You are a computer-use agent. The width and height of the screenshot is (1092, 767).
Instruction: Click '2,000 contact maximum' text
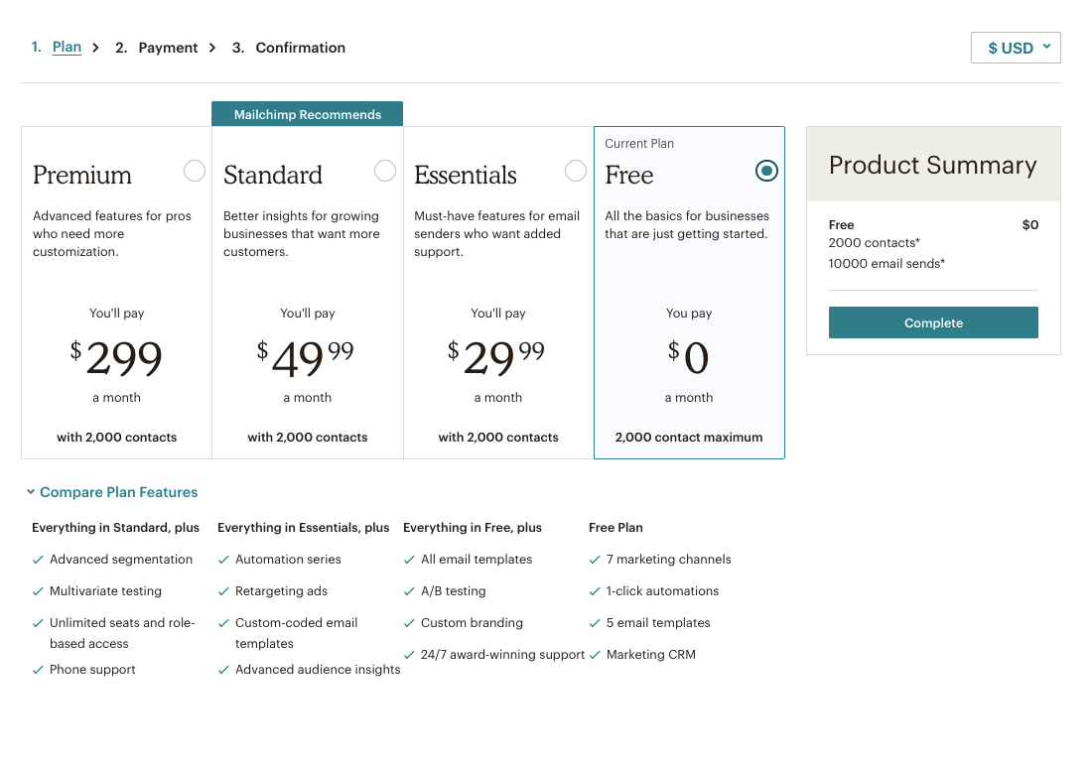pos(689,438)
